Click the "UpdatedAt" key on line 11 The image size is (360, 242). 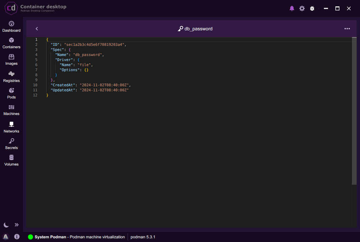tap(63, 90)
